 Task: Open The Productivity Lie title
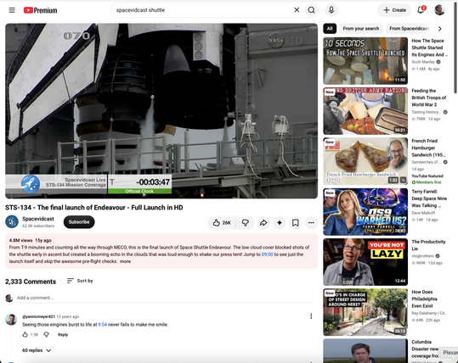coord(428,245)
